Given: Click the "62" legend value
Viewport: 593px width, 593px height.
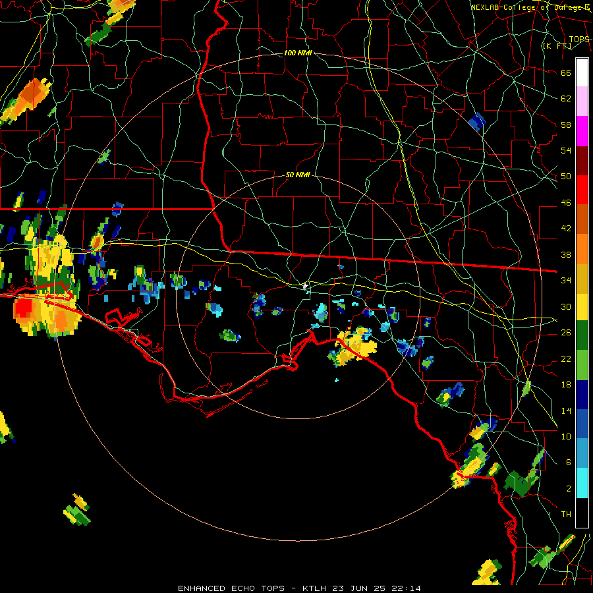Looking at the screenshot, I should 566,99.
